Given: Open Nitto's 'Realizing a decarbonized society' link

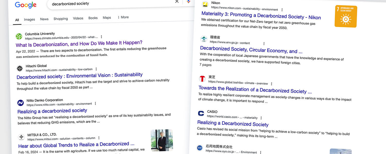Looking at the screenshot, I should [x=52, y=111].
